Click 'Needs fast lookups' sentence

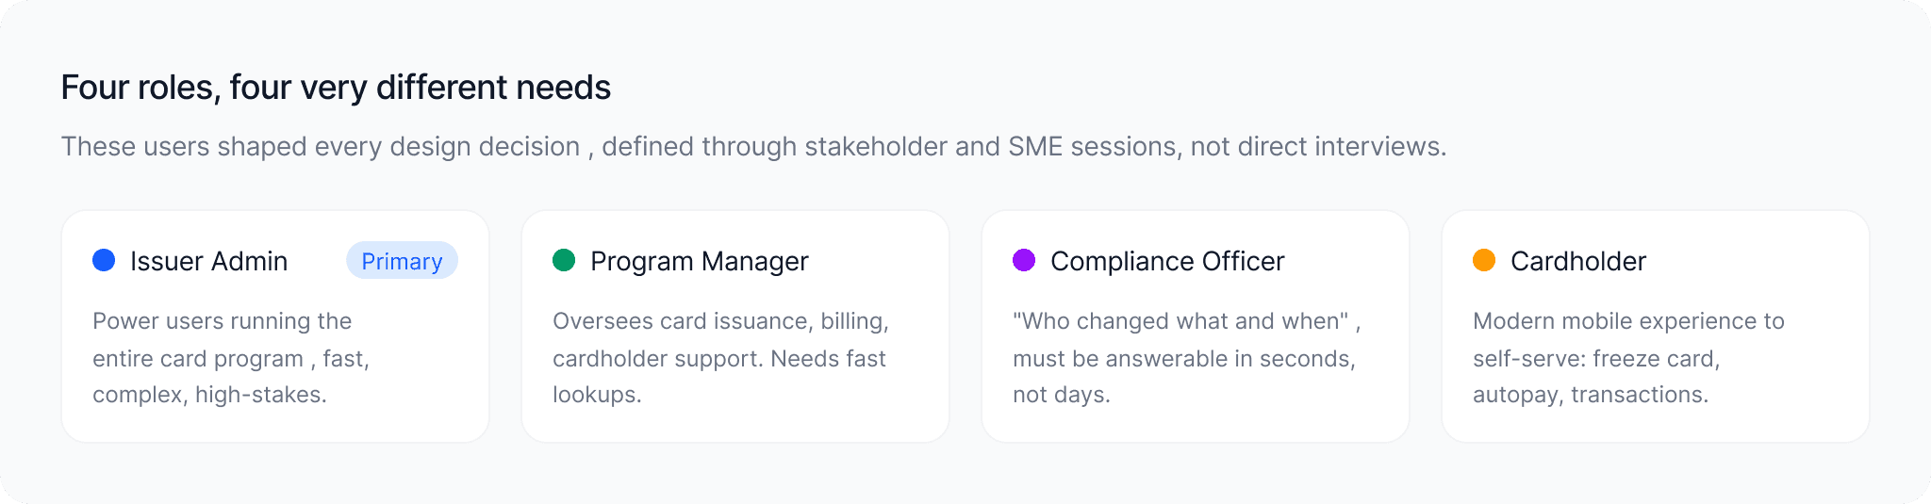click(x=828, y=359)
